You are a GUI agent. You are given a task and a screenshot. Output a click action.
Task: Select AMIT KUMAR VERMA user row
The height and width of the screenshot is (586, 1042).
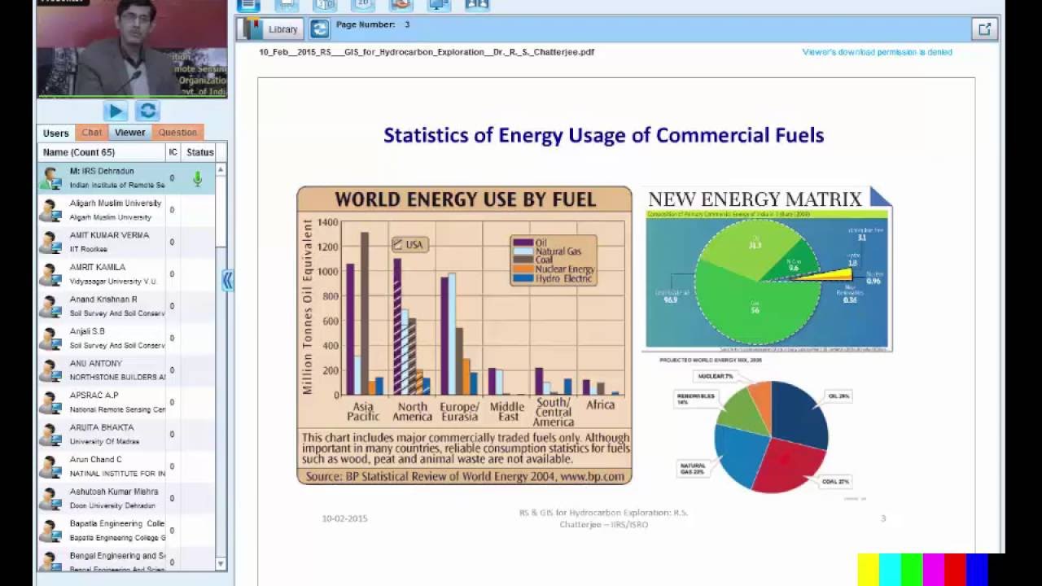[x=126, y=242]
